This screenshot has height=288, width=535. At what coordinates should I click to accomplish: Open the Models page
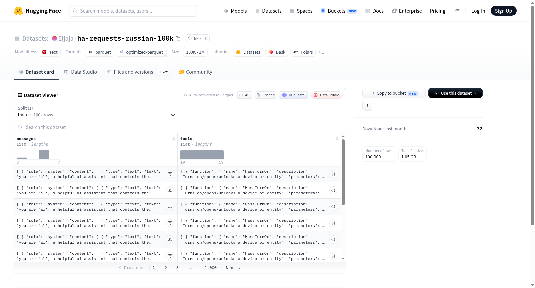[x=235, y=11]
